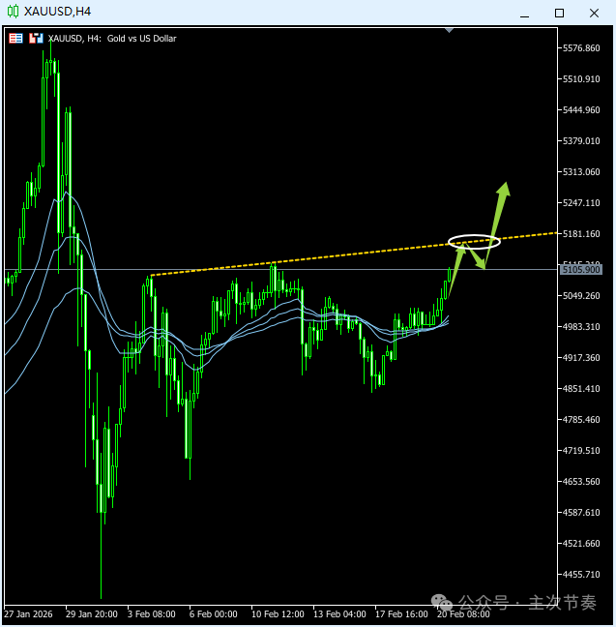The image size is (616, 627).
Task: Click price label 5247.110
Action: click(x=581, y=203)
